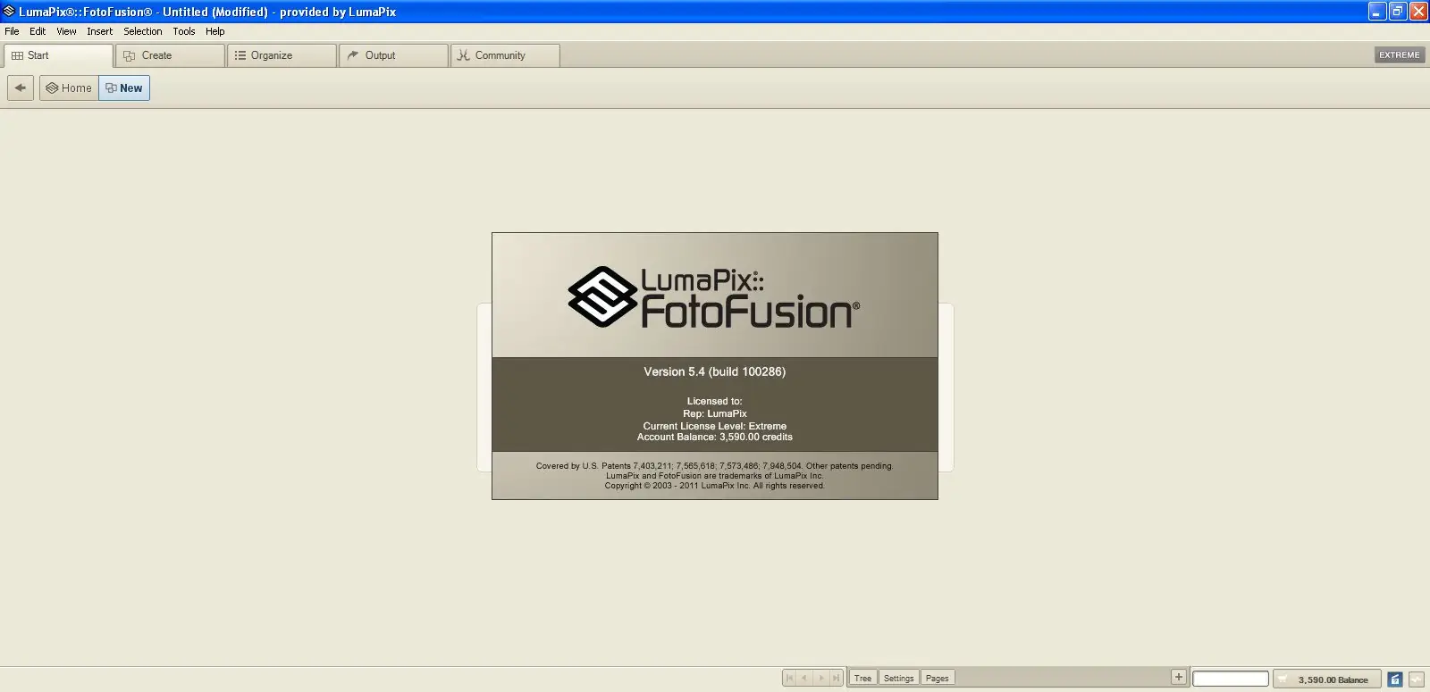The height and width of the screenshot is (692, 1430).
Task: Click the blue help book icon
Action: [x=1395, y=679]
